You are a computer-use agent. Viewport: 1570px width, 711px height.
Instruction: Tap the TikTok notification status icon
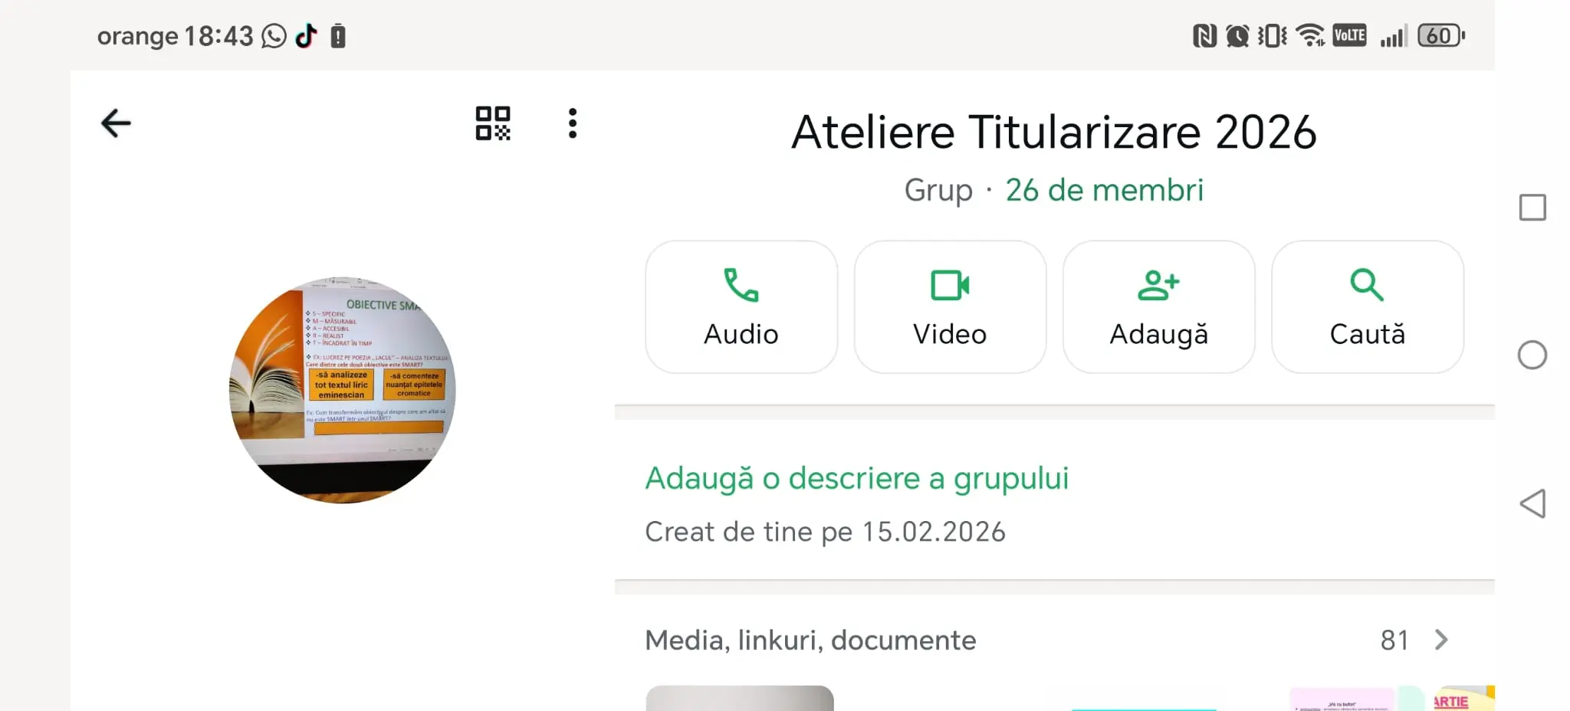pos(306,36)
